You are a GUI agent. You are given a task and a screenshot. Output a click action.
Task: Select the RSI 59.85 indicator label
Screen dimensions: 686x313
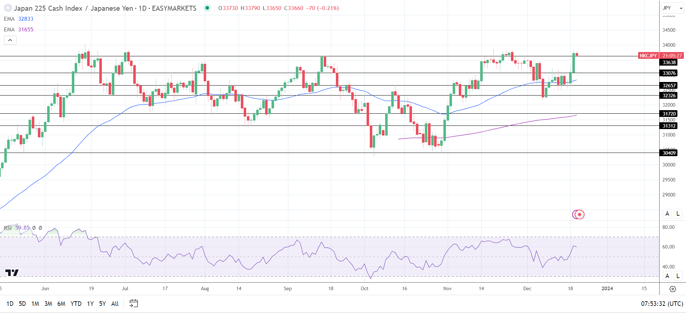(17, 227)
